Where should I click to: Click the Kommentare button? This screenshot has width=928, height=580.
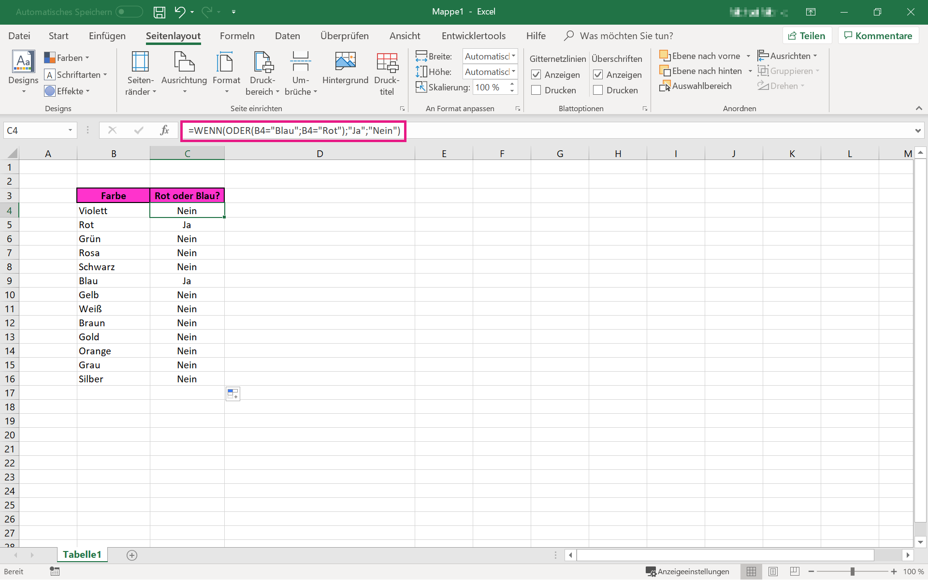878,36
